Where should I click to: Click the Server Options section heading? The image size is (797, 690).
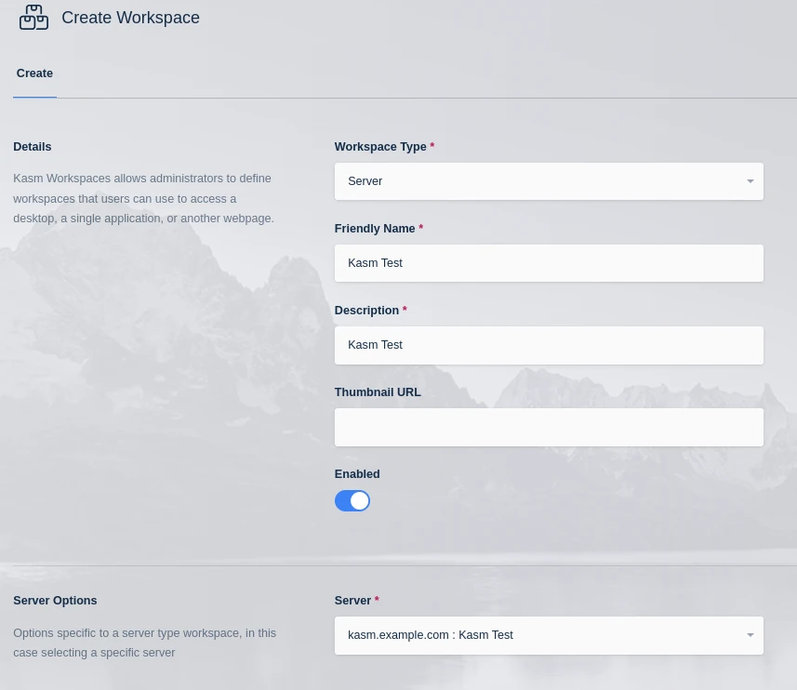click(55, 601)
